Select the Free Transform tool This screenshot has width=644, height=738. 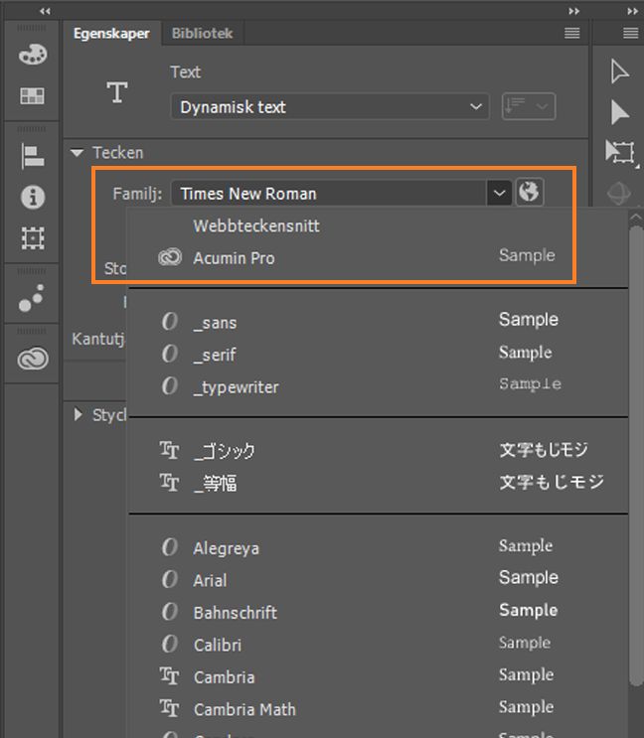[620, 152]
